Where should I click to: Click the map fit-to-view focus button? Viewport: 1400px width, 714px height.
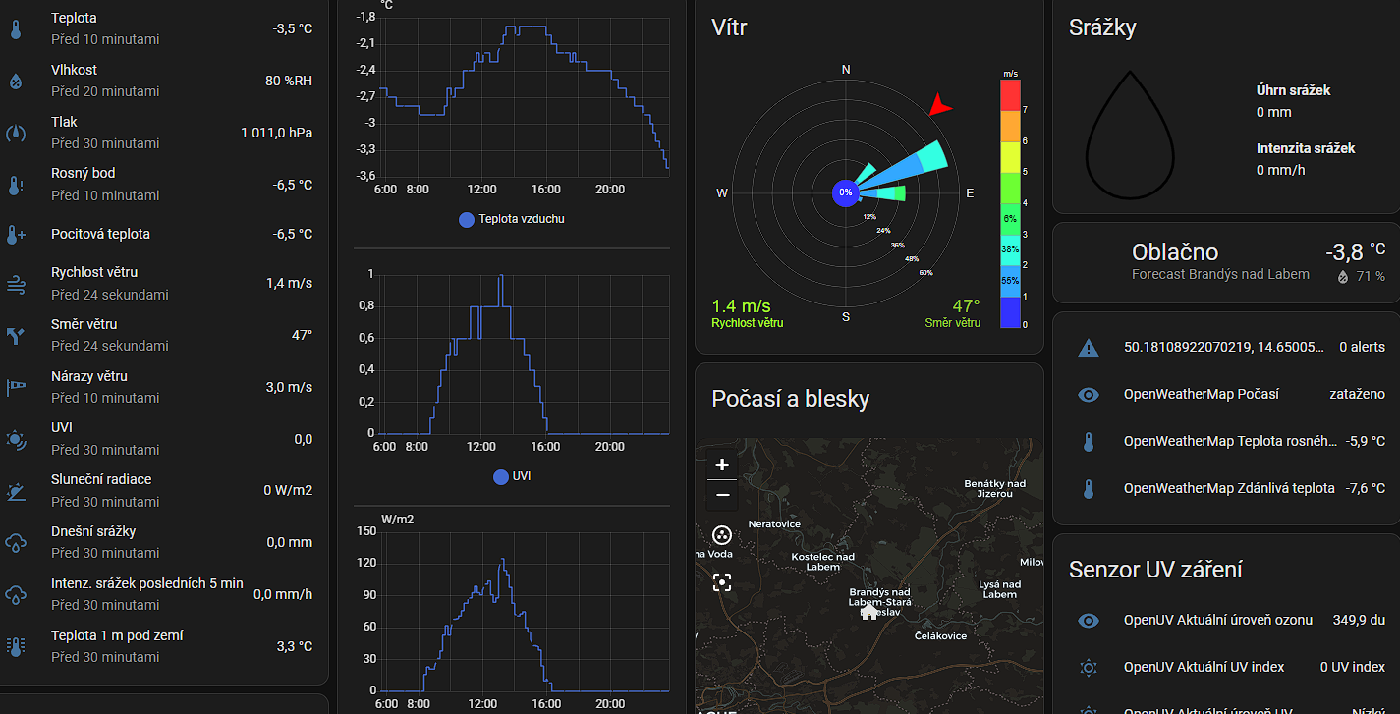tap(722, 582)
